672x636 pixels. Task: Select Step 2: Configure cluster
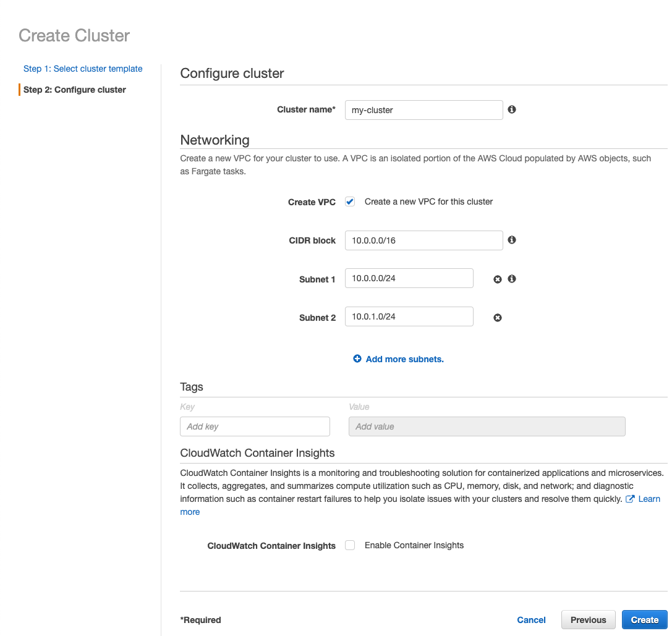click(74, 90)
